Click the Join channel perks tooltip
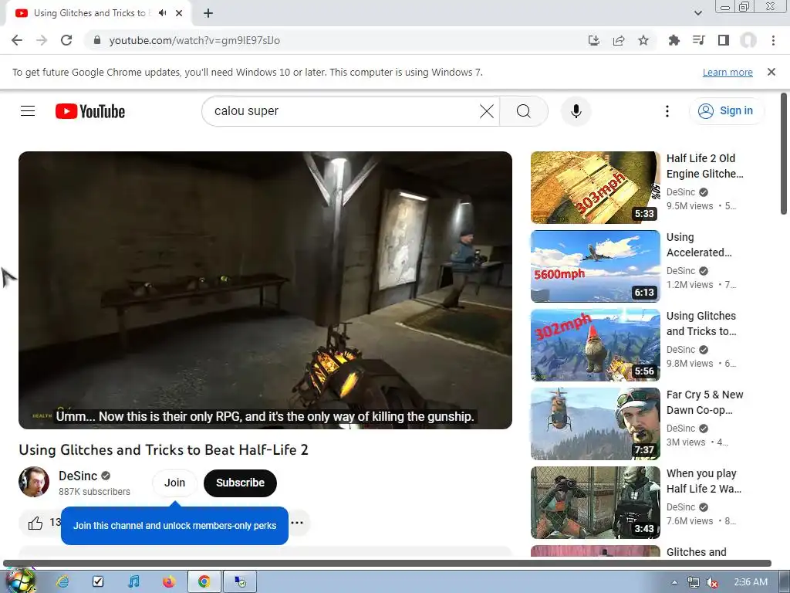The height and width of the screenshot is (593, 790). [175, 525]
